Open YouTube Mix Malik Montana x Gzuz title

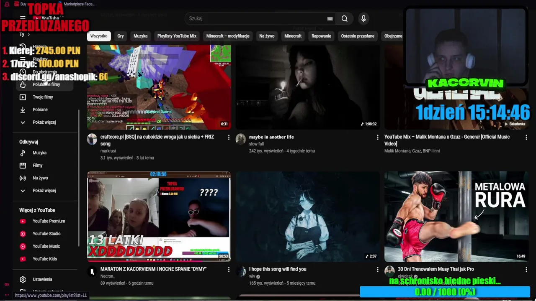(x=447, y=140)
